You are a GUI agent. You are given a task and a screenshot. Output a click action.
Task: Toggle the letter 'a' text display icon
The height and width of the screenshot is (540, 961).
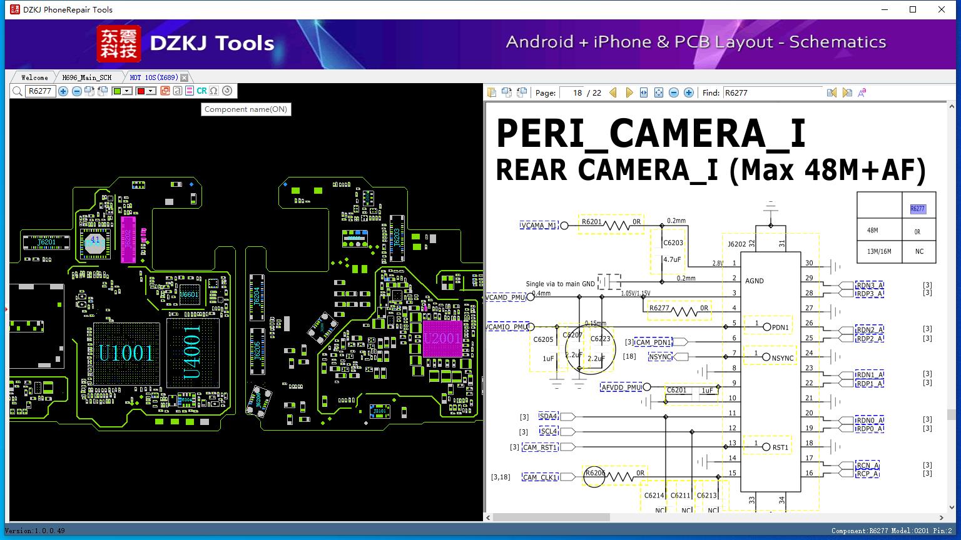click(x=178, y=91)
